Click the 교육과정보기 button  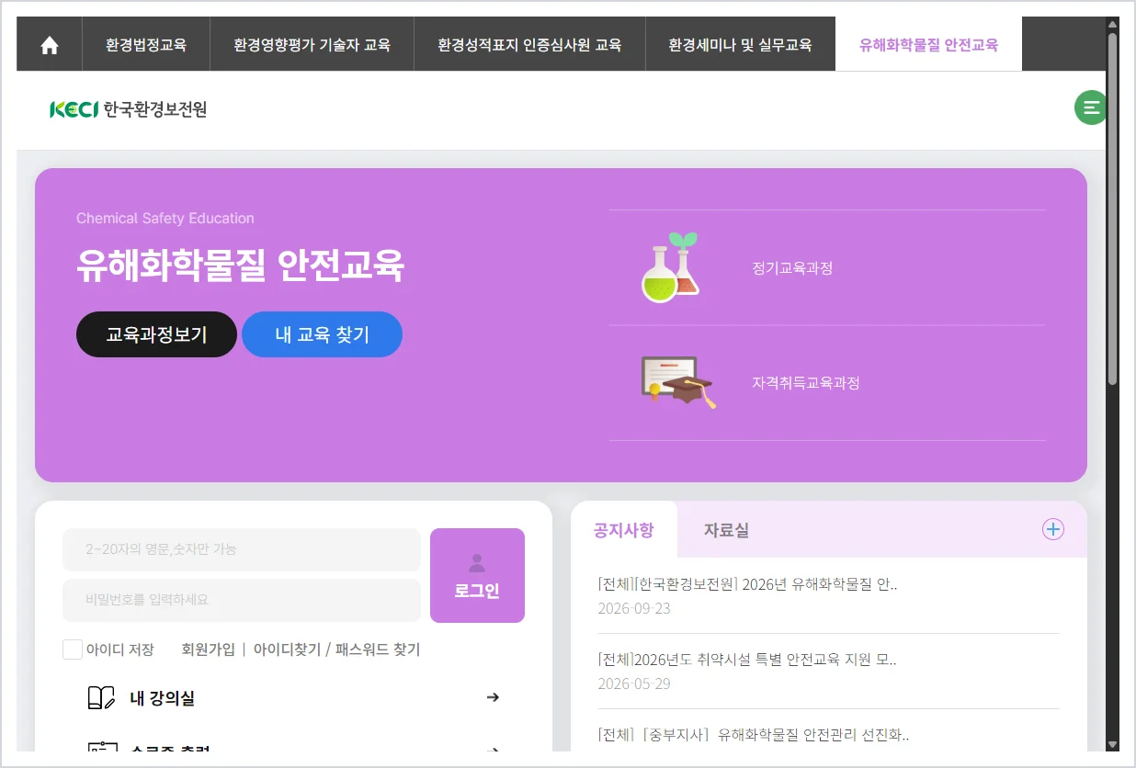(x=156, y=334)
